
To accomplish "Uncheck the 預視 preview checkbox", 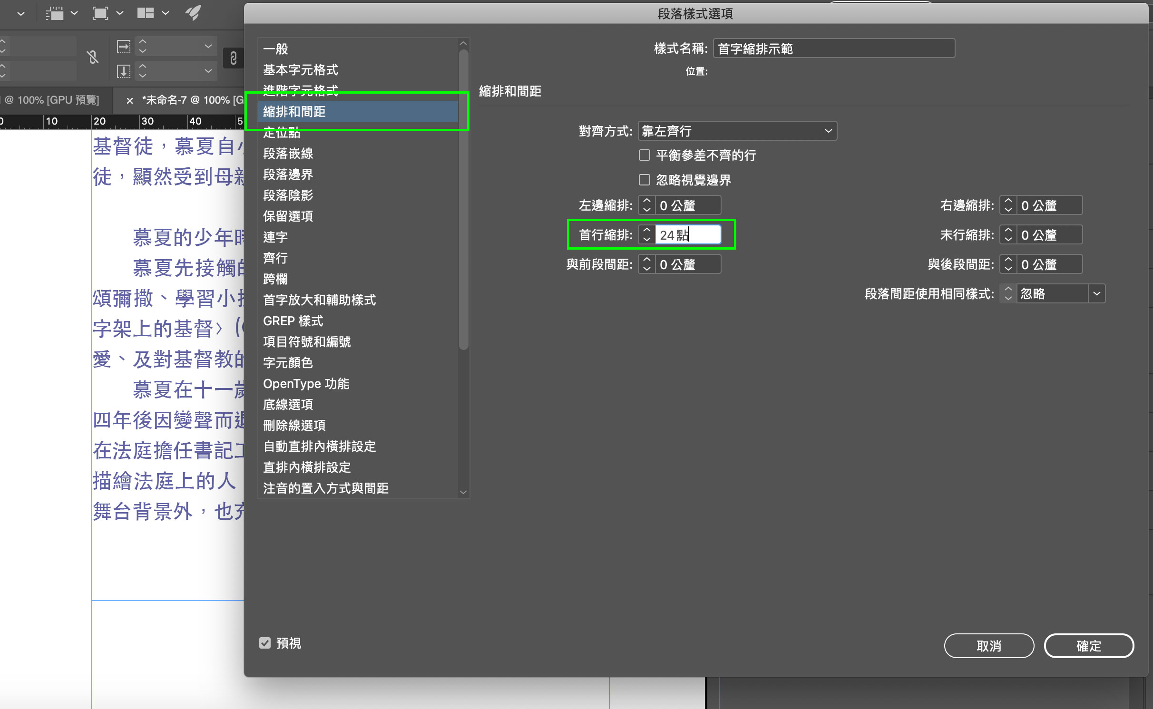I will (x=265, y=643).
